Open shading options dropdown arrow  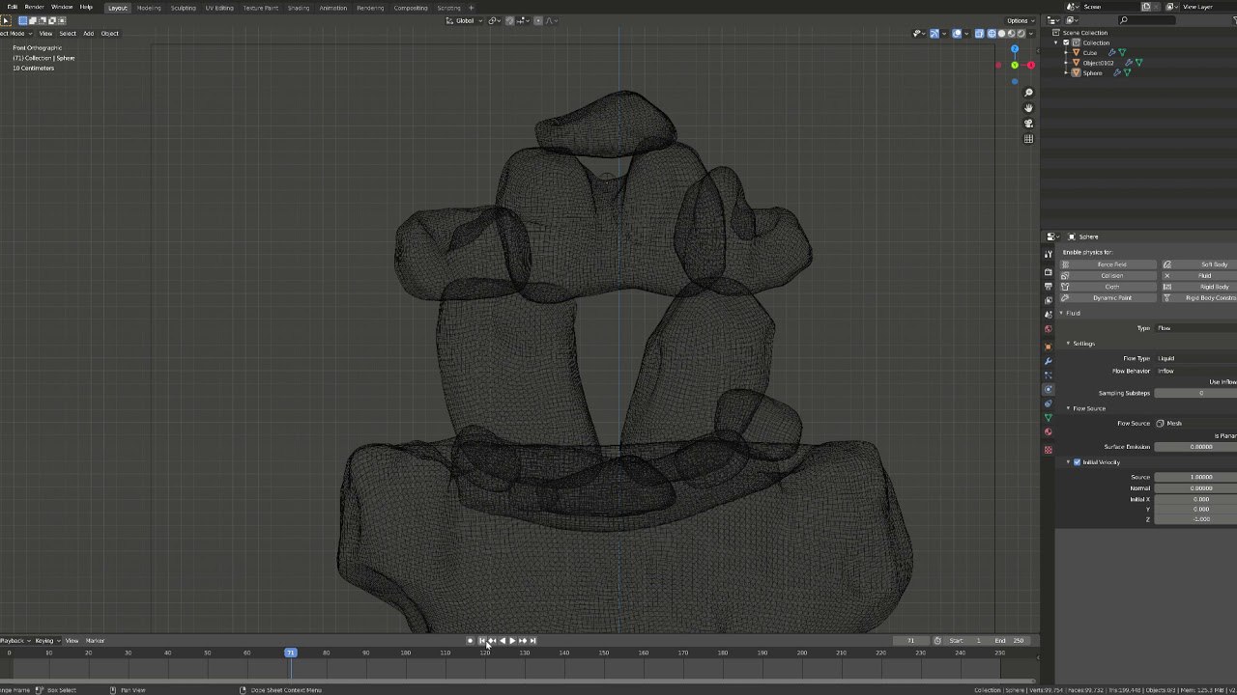tap(1031, 34)
